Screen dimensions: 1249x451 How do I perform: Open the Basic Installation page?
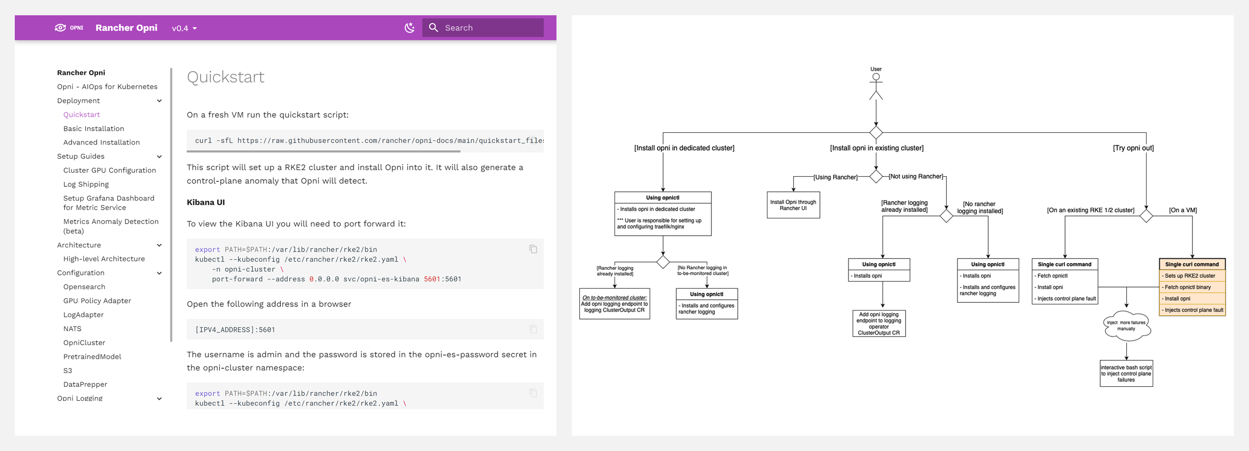click(x=94, y=129)
